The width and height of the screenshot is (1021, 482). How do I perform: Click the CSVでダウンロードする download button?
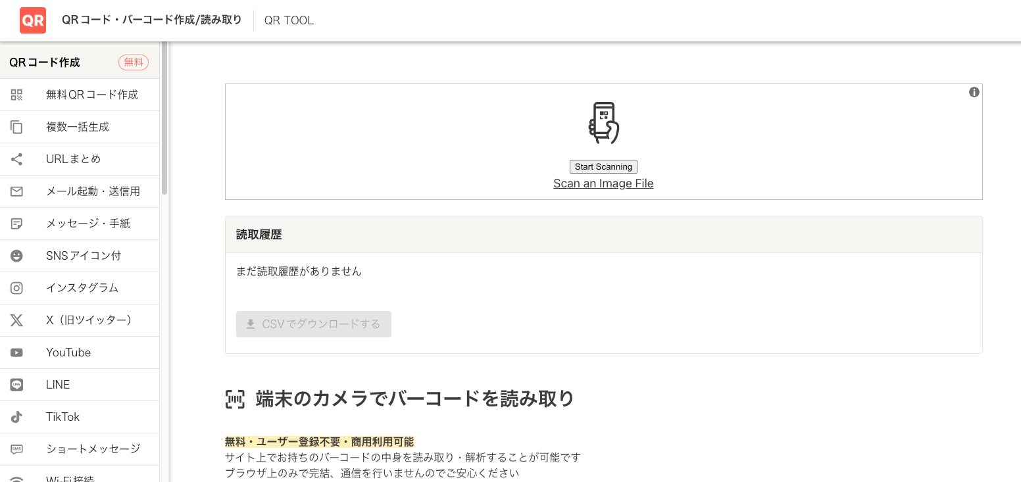314,324
